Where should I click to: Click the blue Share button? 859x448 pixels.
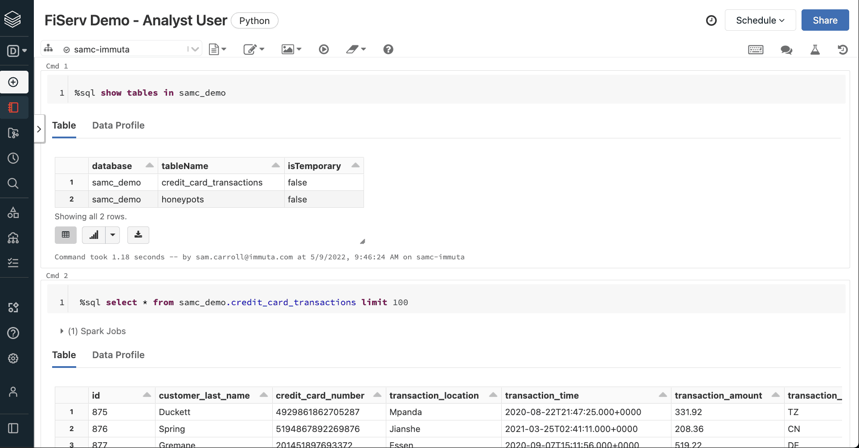825,20
